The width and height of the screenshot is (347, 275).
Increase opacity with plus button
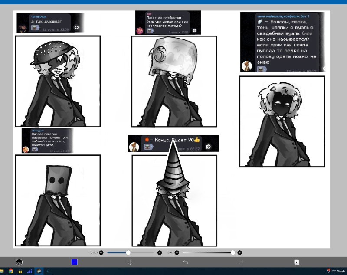[239, 252]
